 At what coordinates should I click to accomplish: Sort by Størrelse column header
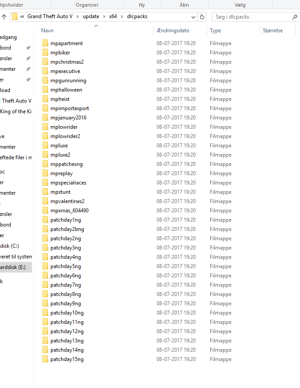tap(273, 31)
